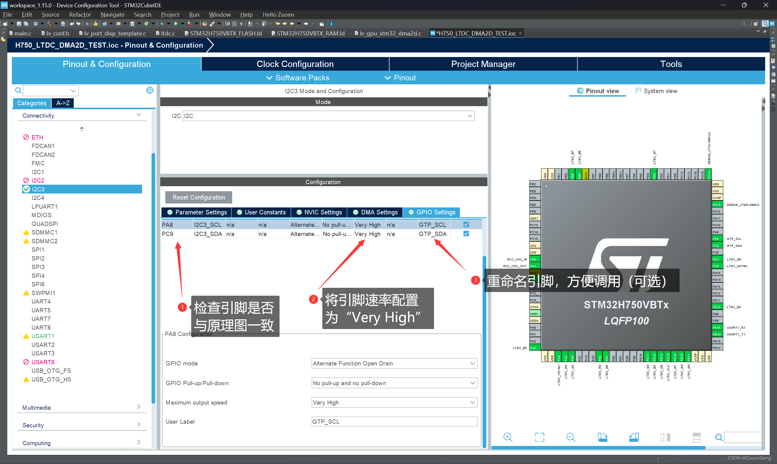Fit chip to view with the frame icon

point(539,437)
